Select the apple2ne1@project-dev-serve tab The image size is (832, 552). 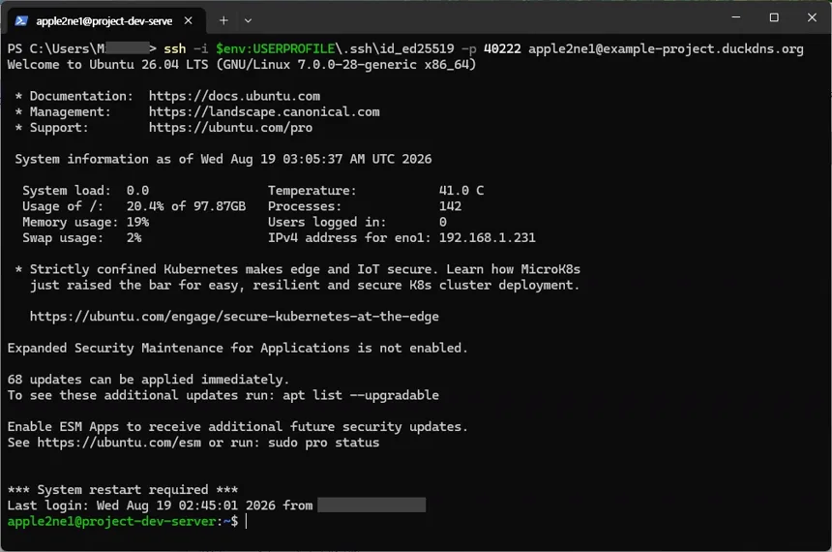[x=104, y=20]
